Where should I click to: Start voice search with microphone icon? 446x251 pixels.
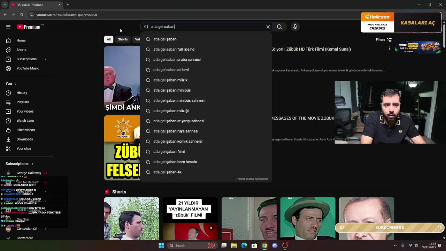coord(295,27)
